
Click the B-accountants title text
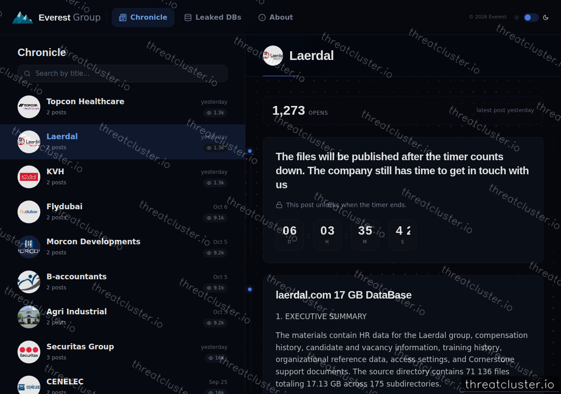pos(77,277)
